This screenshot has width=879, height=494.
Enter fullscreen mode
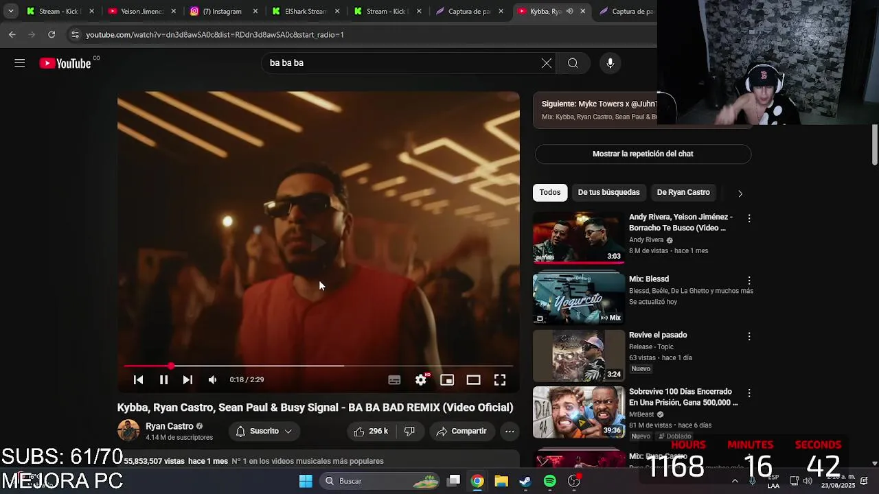500,379
